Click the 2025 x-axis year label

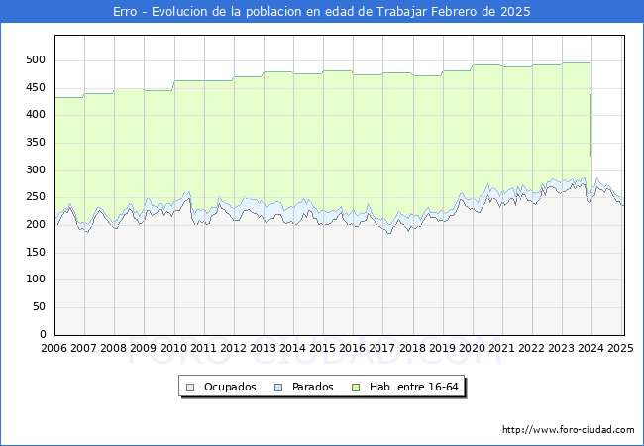click(x=620, y=348)
